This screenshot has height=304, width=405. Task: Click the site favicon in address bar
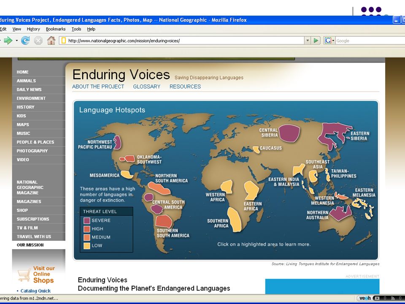[x=64, y=41]
